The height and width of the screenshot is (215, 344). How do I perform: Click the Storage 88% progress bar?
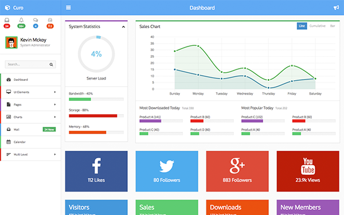point(96,116)
